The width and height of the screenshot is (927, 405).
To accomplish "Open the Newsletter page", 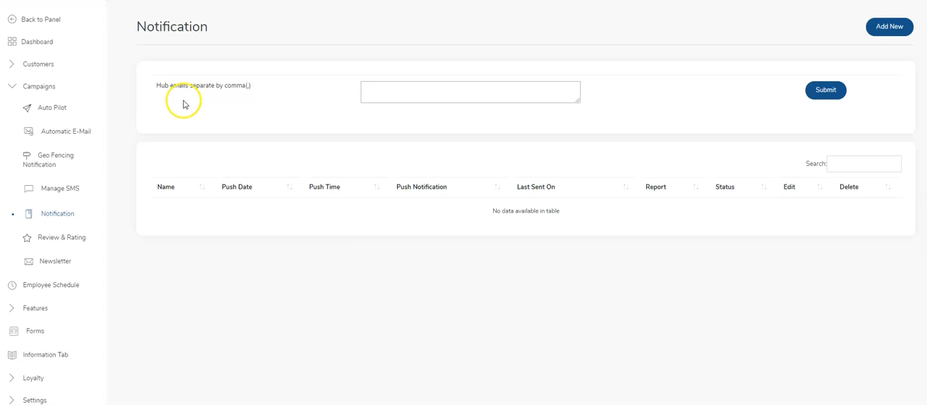I will (x=55, y=261).
